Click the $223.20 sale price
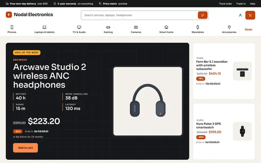Viewport: 261px width, 163px height. click(x=44, y=121)
